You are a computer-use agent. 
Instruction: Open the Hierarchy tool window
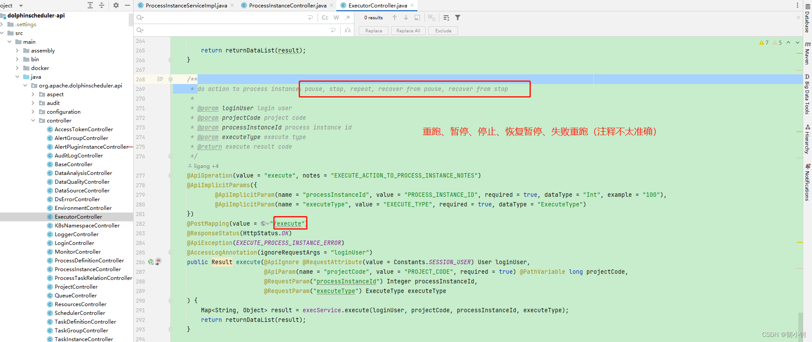click(x=807, y=139)
